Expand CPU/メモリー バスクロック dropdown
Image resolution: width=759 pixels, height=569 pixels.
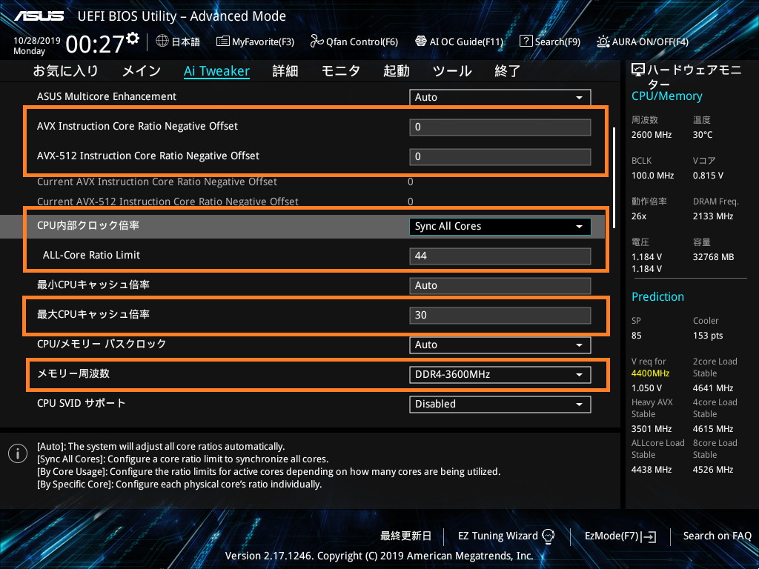point(500,345)
